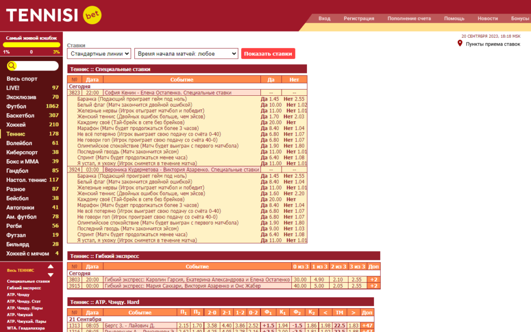Screen dimensions: 531x332
Task: Select Да 1.60 Женский теннис Кудерметова match
Action: click(x=270, y=194)
